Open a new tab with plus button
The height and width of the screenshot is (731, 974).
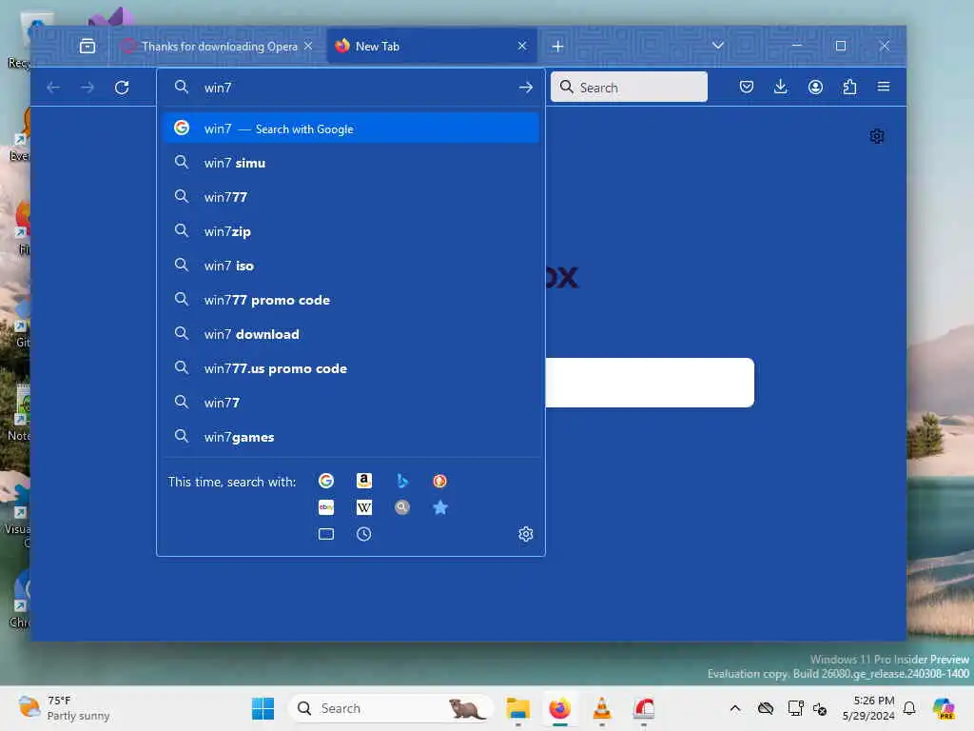pos(557,46)
